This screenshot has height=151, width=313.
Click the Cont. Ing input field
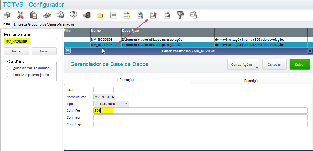coord(201,117)
